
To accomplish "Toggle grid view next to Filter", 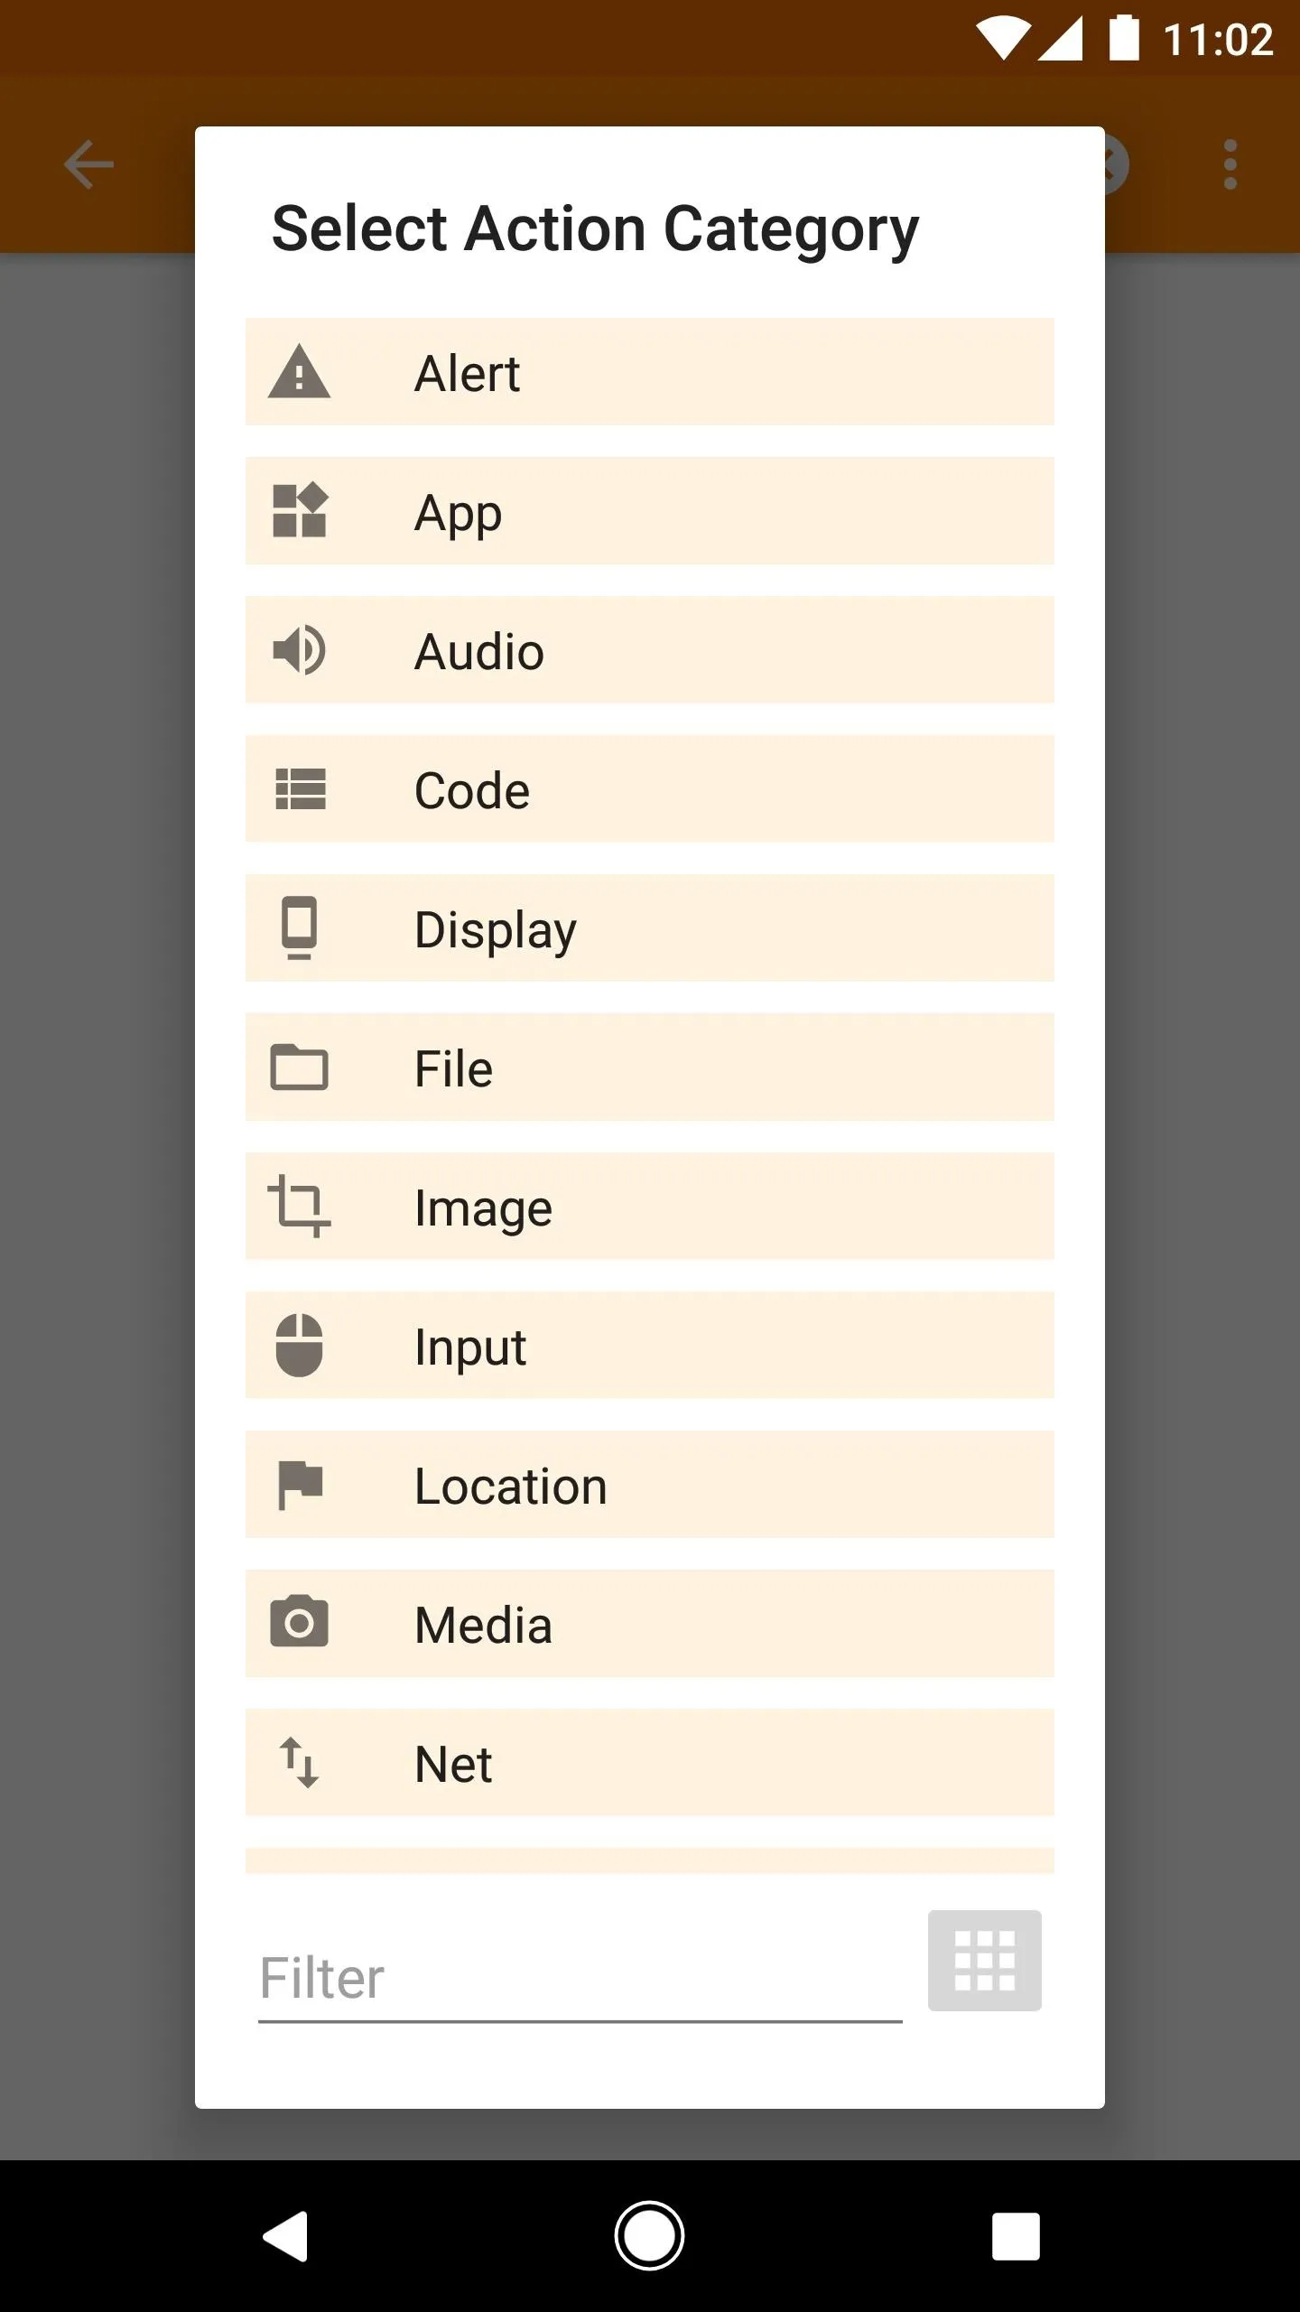I will [984, 1961].
